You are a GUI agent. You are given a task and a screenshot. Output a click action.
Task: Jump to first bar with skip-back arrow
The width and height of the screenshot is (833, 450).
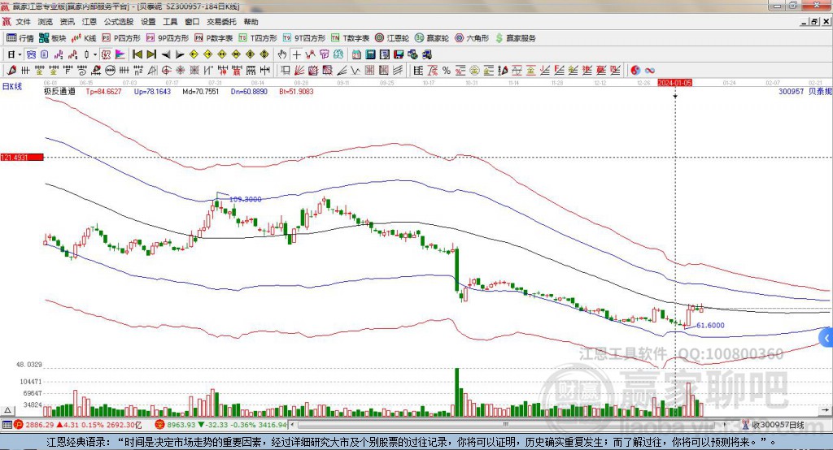pyautogui.click(x=137, y=54)
